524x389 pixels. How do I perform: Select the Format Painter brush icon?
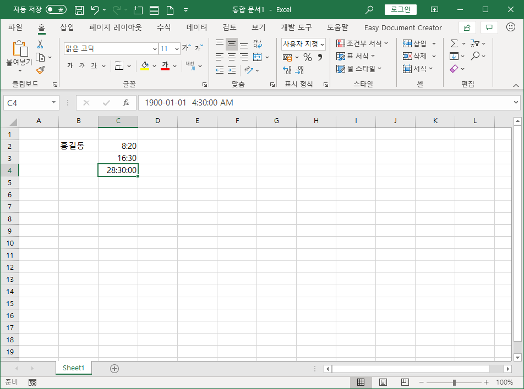[40, 70]
